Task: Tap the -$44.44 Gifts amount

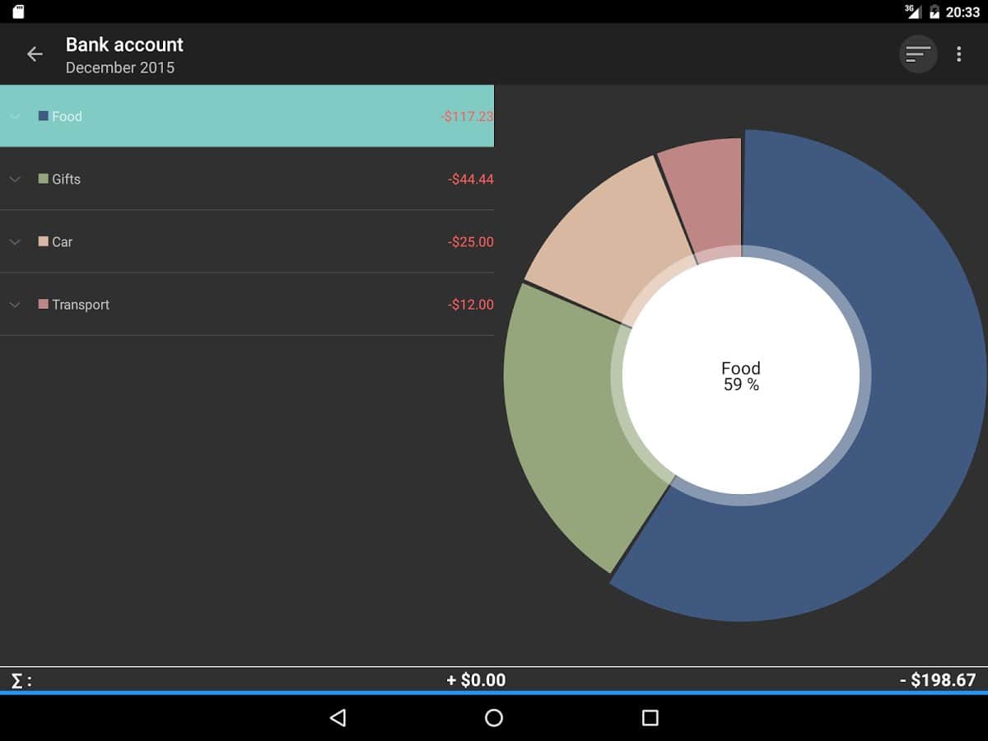Action: pos(470,179)
